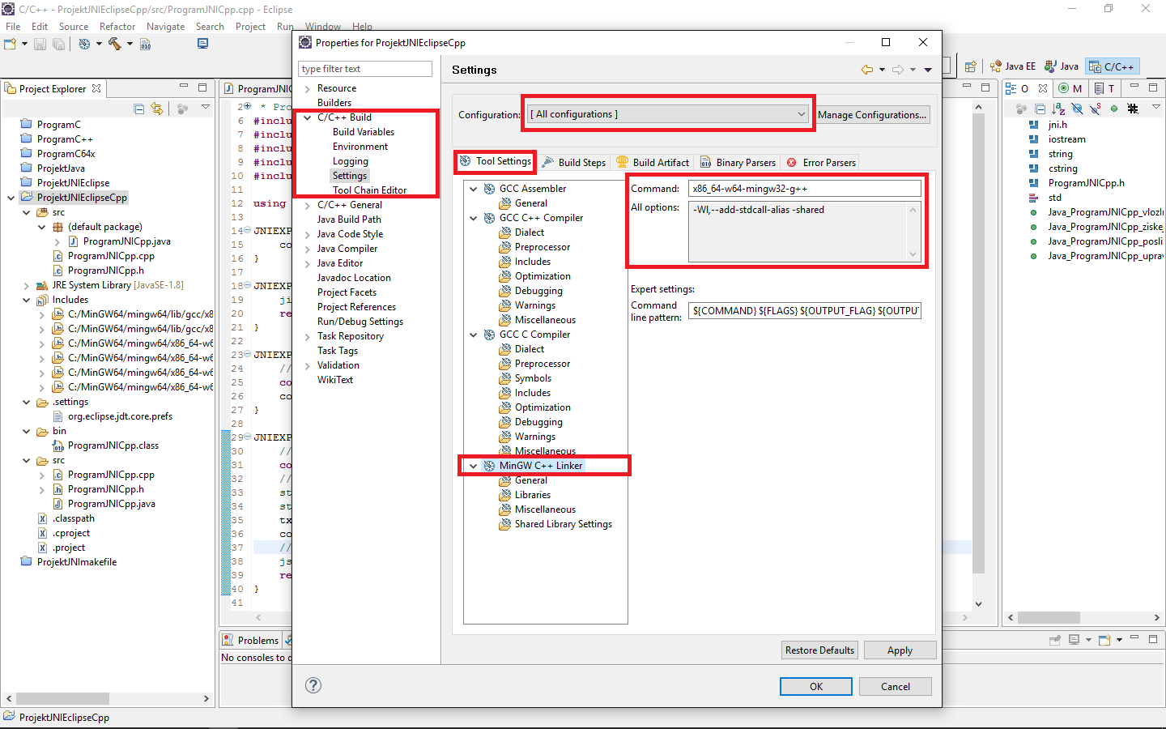Toggle hide static members in the Outline view
This screenshot has width=1166, height=729.
[x=1095, y=107]
